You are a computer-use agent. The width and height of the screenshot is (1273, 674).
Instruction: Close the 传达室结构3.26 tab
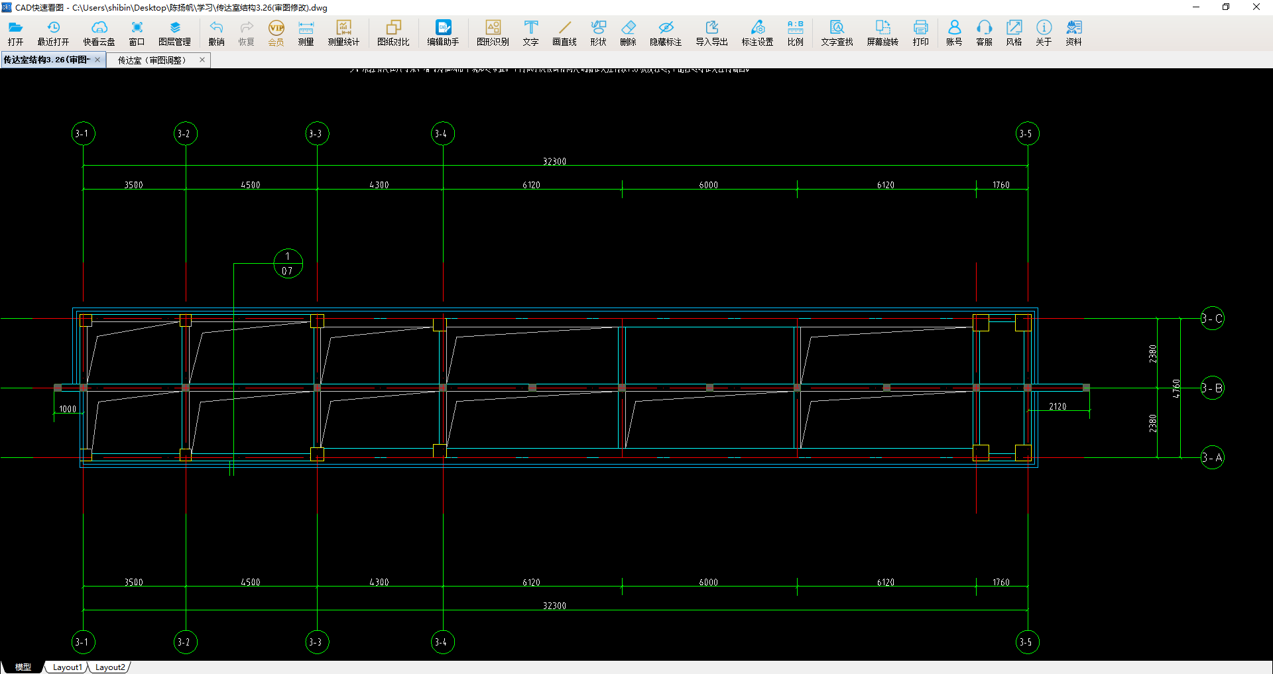(x=97, y=60)
